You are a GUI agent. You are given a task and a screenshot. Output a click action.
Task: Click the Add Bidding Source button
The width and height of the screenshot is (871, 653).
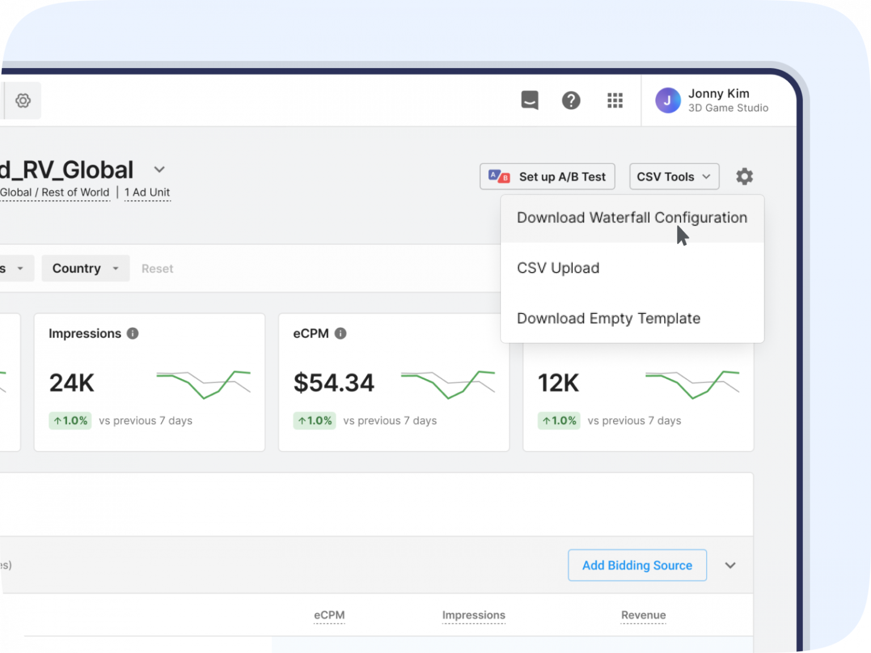pos(637,565)
